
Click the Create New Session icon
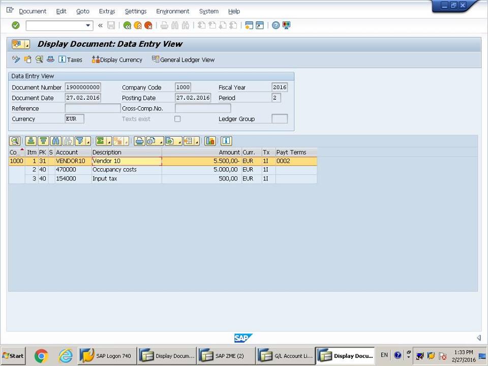[249, 25]
